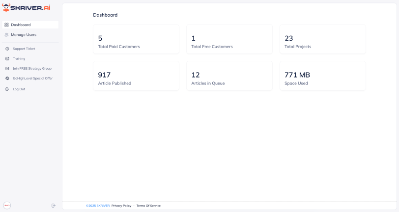Open the Terms Of Service link
This screenshot has height=212, width=399.
click(x=148, y=206)
